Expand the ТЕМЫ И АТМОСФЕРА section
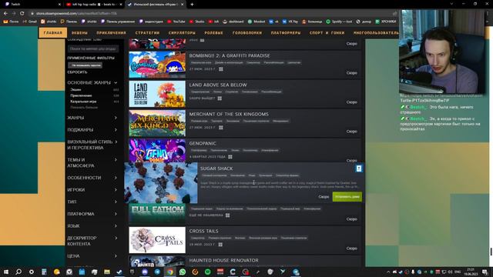The image size is (493, 277). [x=92, y=162]
